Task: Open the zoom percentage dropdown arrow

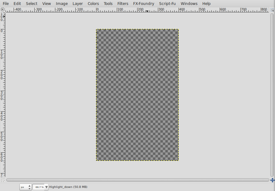Action: pyautogui.click(x=46, y=187)
